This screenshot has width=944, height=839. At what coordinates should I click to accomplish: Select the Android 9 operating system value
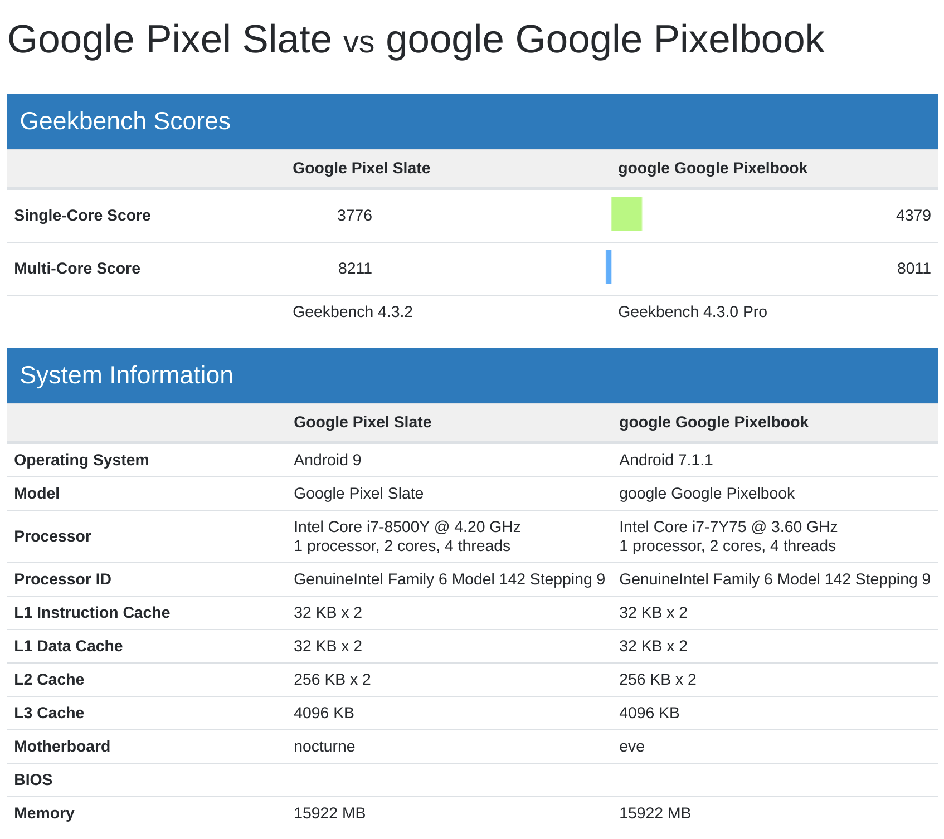328,460
